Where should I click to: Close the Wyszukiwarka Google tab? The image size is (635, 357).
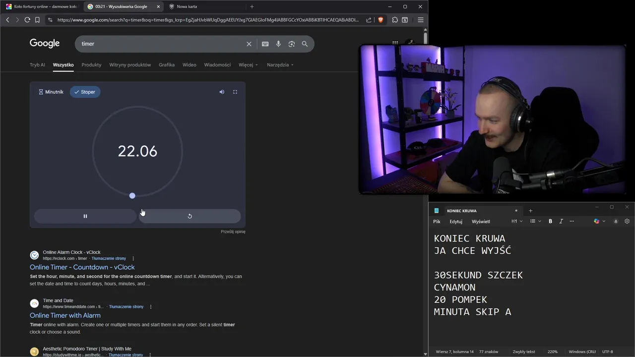point(158,6)
